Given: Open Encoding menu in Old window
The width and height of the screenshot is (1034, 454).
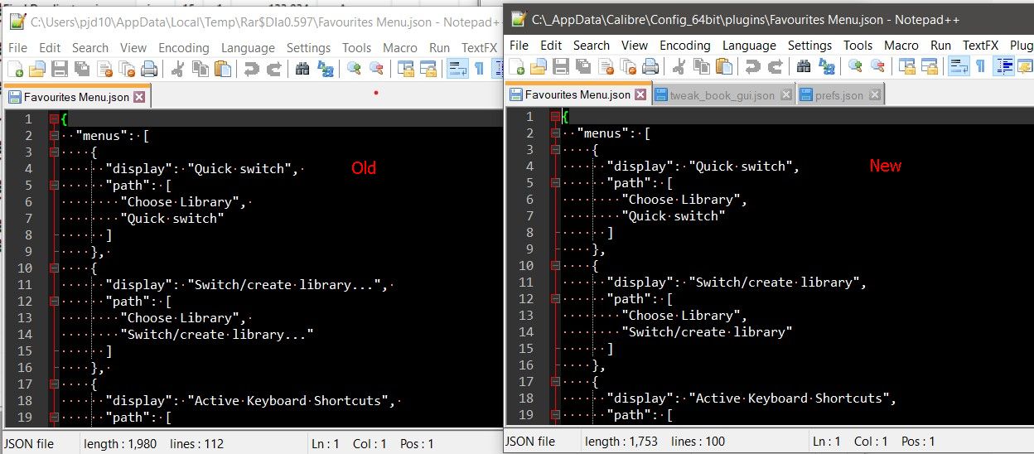Looking at the screenshot, I should click(x=184, y=48).
